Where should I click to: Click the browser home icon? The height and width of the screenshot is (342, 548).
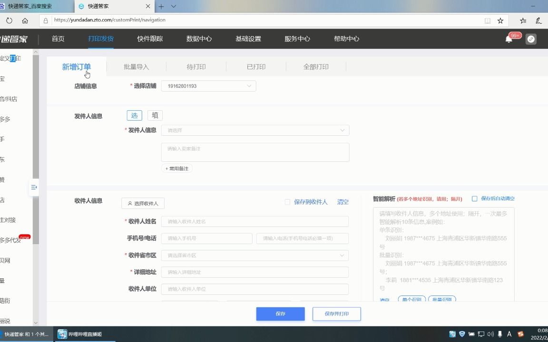(x=25, y=20)
